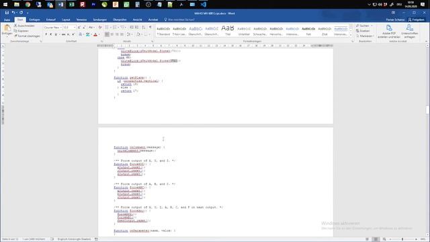430x242 pixels.
Task: Click Ausschneiden in the clipboard group
Action: point(24,26)
